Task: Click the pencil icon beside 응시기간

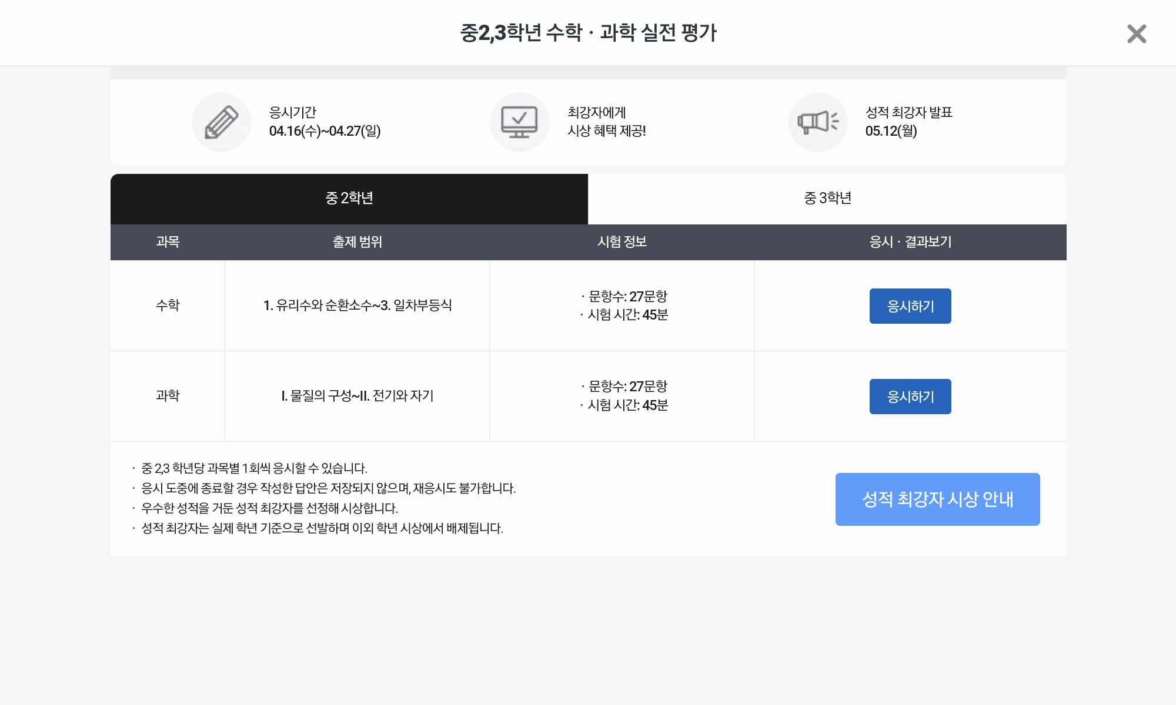Action: (x=222, y=122)
